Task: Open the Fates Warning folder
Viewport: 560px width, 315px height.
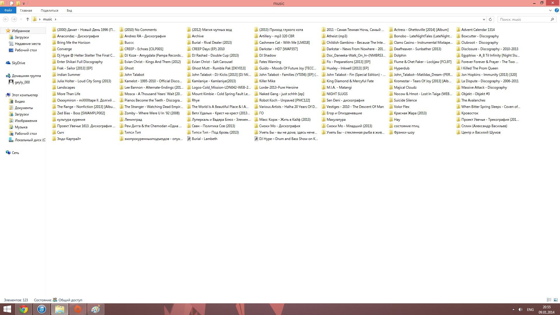Action: click(267, 62)
